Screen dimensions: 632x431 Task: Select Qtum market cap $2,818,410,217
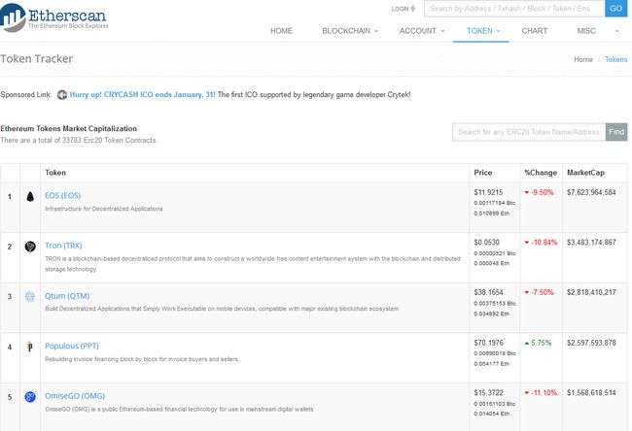click(591, 292)
